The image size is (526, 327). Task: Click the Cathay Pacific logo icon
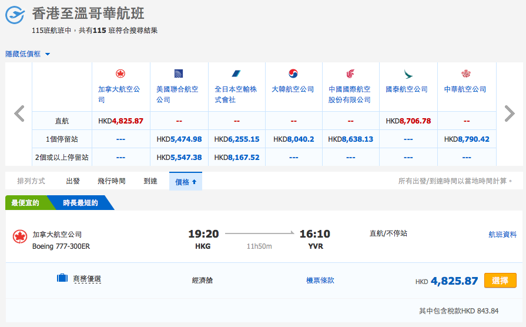pyautogui.click(x=408, y=74)
